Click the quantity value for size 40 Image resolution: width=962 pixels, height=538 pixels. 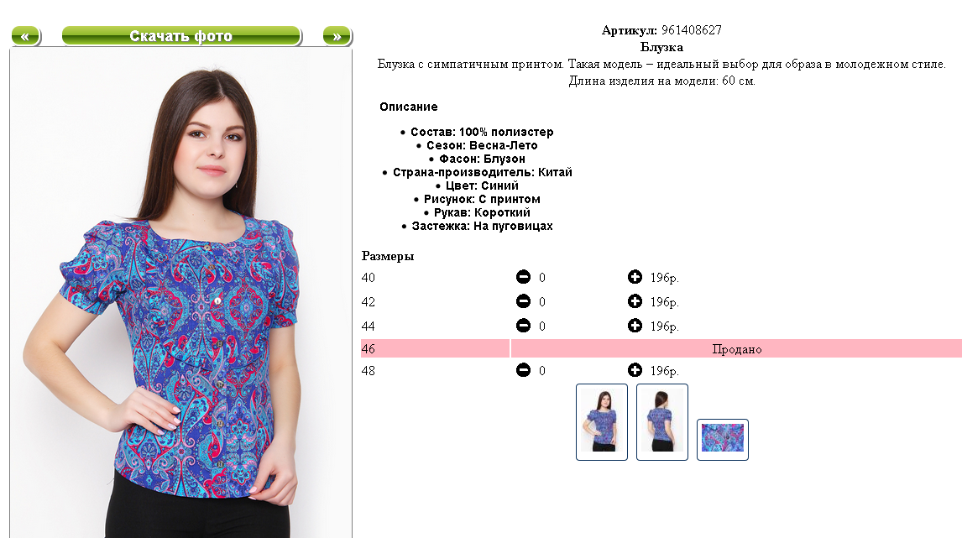click(542, 278)
